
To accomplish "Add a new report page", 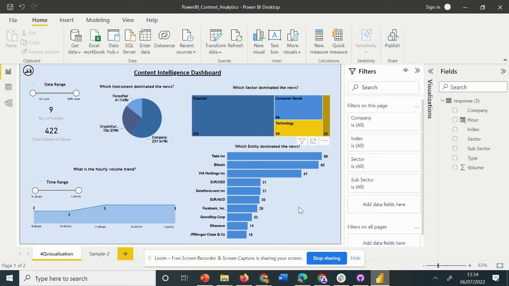I will pyautogui.click(x=125, y=254).
